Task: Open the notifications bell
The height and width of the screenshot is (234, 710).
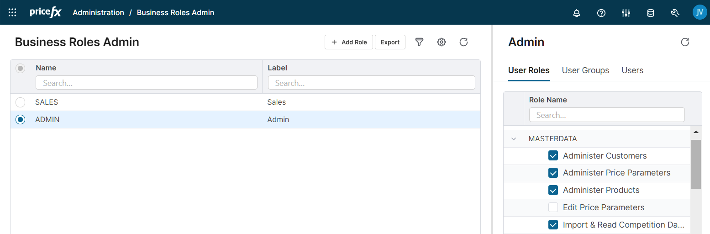Action: [x=577, y=13]
